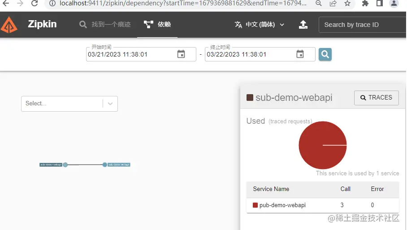Click the call count value 3
The image size is (407, 230).
click(342, 205)
